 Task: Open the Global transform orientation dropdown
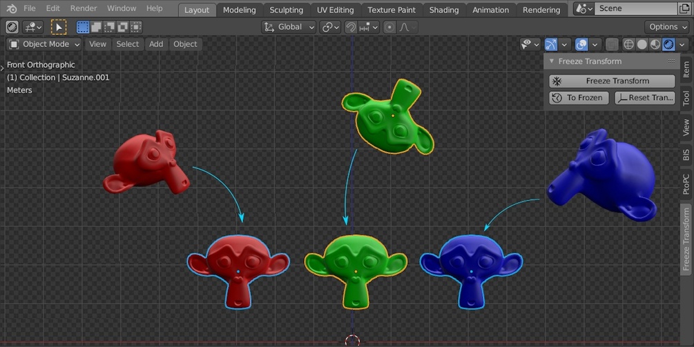[289, 27]
